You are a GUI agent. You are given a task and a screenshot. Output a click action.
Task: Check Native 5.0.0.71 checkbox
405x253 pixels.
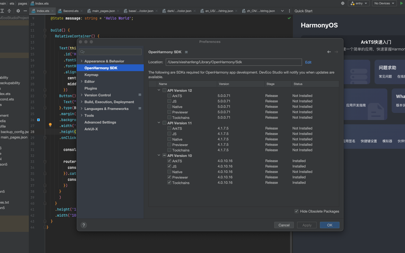tap(169, 107)
